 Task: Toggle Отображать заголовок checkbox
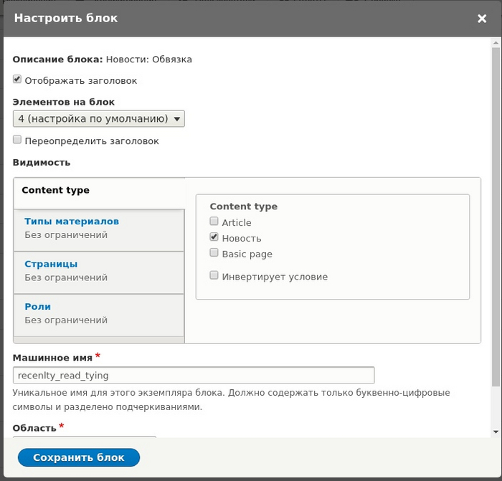pos(17,80)
